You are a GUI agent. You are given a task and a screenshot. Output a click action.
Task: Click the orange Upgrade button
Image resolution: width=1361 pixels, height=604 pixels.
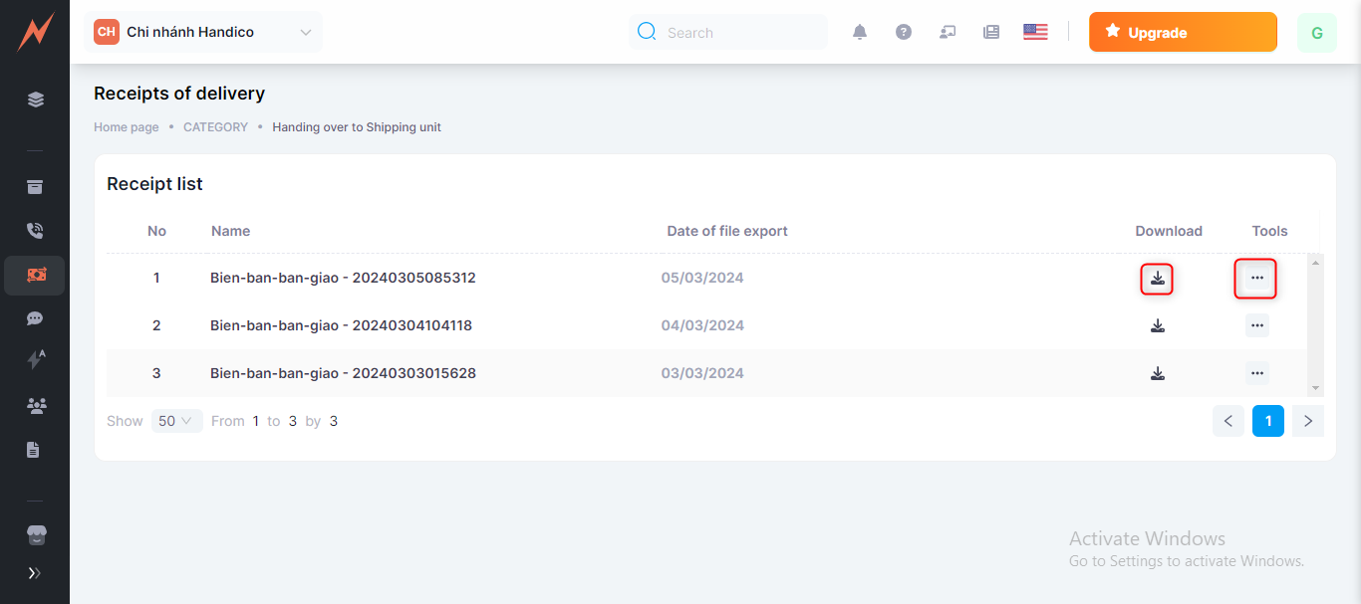click(x=1183, y=32)
